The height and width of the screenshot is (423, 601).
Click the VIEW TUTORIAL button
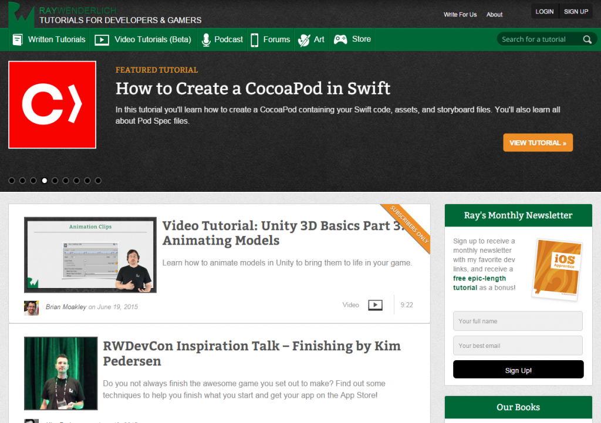[538, 143]
